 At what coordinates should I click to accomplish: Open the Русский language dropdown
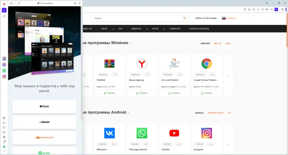point(229,18)
